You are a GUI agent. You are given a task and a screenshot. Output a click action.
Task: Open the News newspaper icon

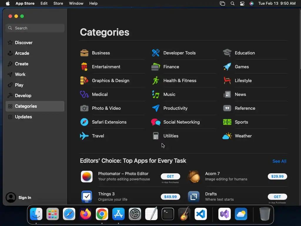point(227,94)
